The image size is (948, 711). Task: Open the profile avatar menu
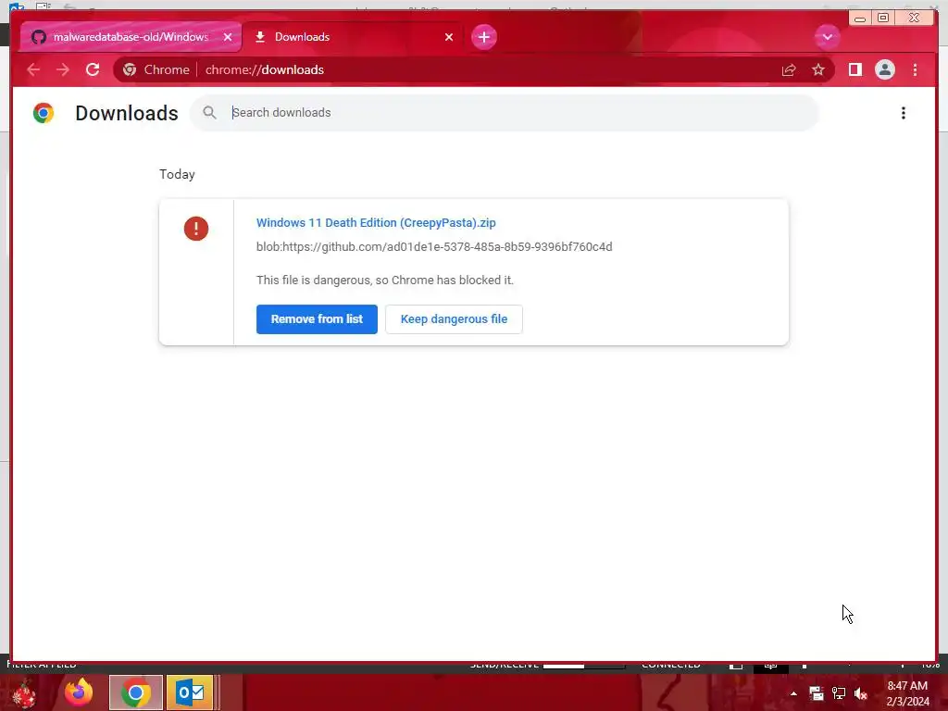pyautogui.click(x=884, y=70)
